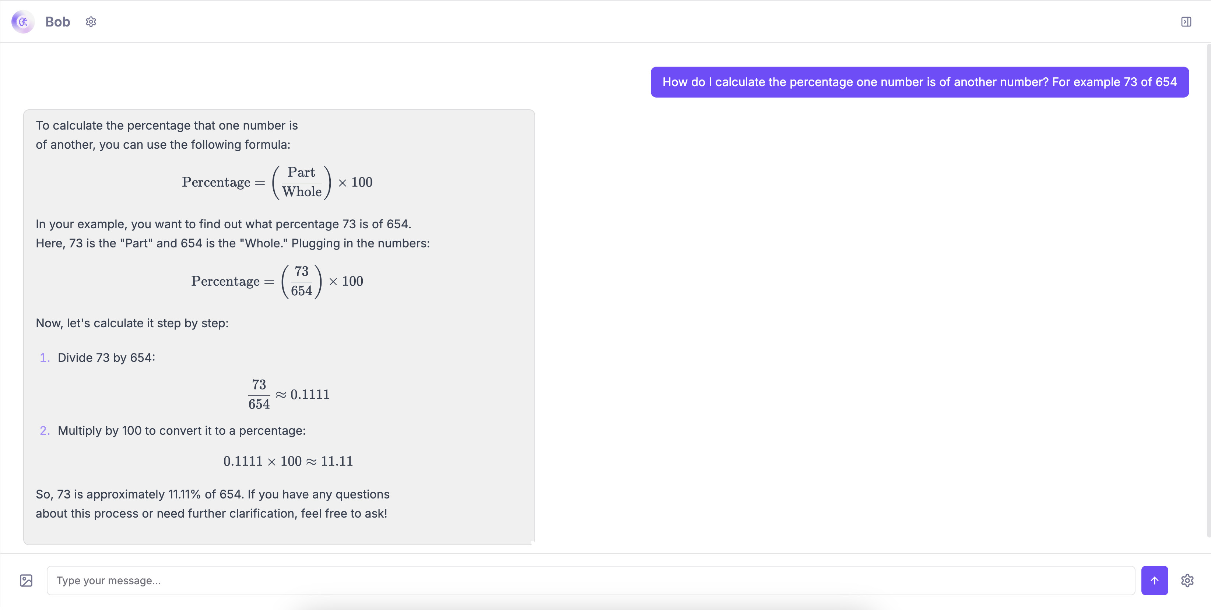Toggle the side panel icon at top right

1186,22
